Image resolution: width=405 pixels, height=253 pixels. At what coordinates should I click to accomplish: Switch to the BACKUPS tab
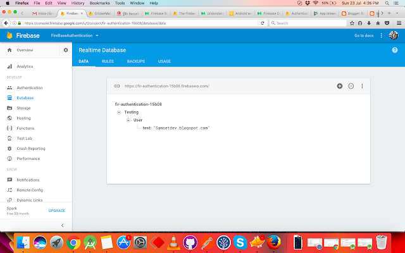[x=136, y=61]
